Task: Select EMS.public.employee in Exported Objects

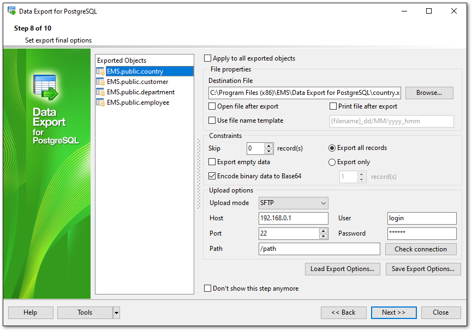Action: (x=138, y=103)
